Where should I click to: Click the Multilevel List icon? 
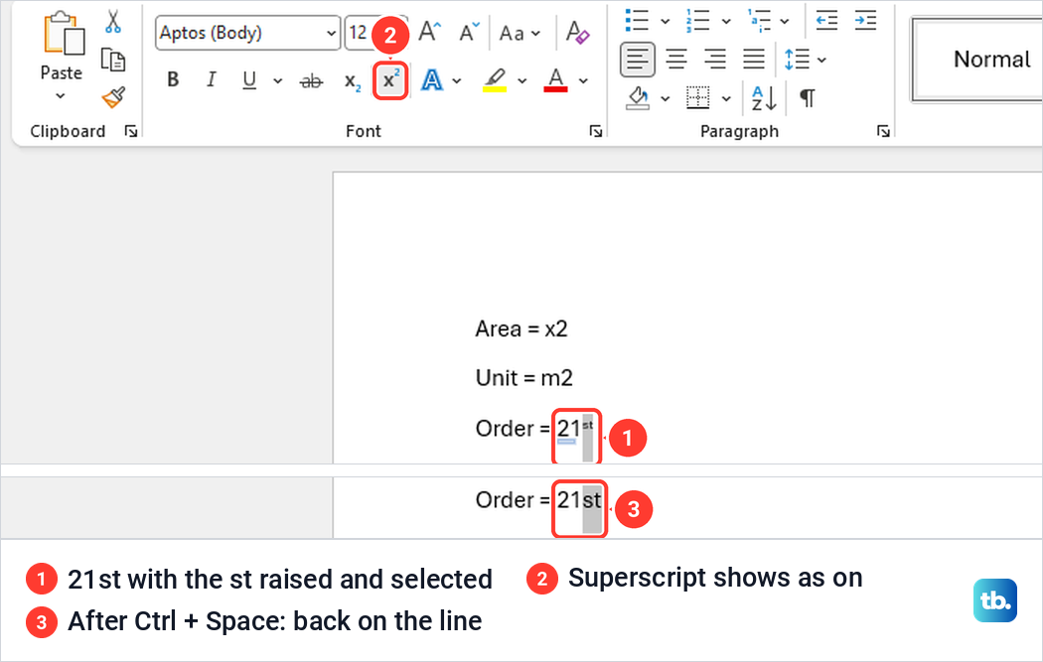(x=758, y=20)
